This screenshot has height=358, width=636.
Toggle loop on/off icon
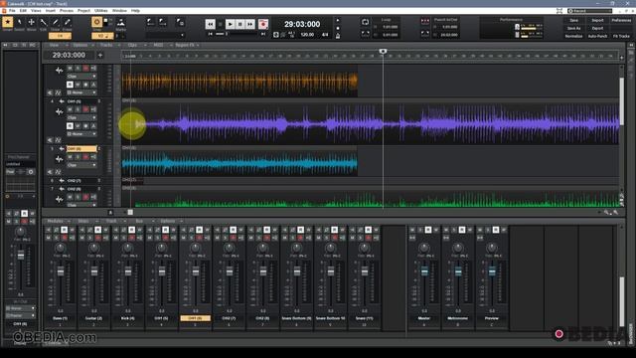click(x=365, y=22)
